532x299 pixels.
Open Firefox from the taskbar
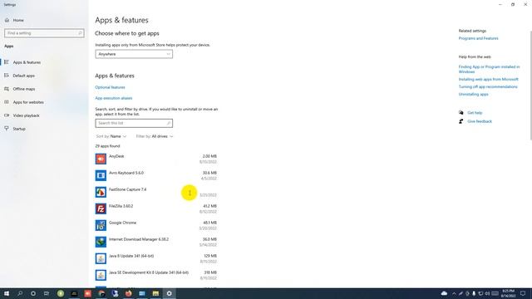[x=128, y=293]
